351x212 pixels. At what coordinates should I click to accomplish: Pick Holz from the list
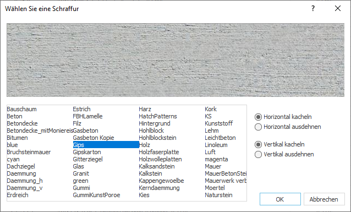(145, 145)
